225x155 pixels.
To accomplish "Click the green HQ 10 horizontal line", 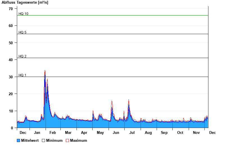I will pos(112,15).
